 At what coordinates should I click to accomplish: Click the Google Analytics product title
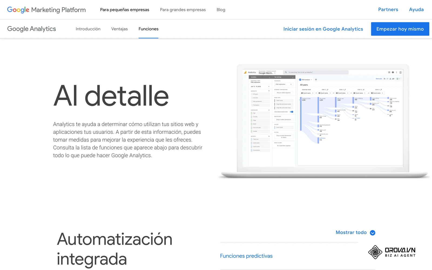coord(32,29)
